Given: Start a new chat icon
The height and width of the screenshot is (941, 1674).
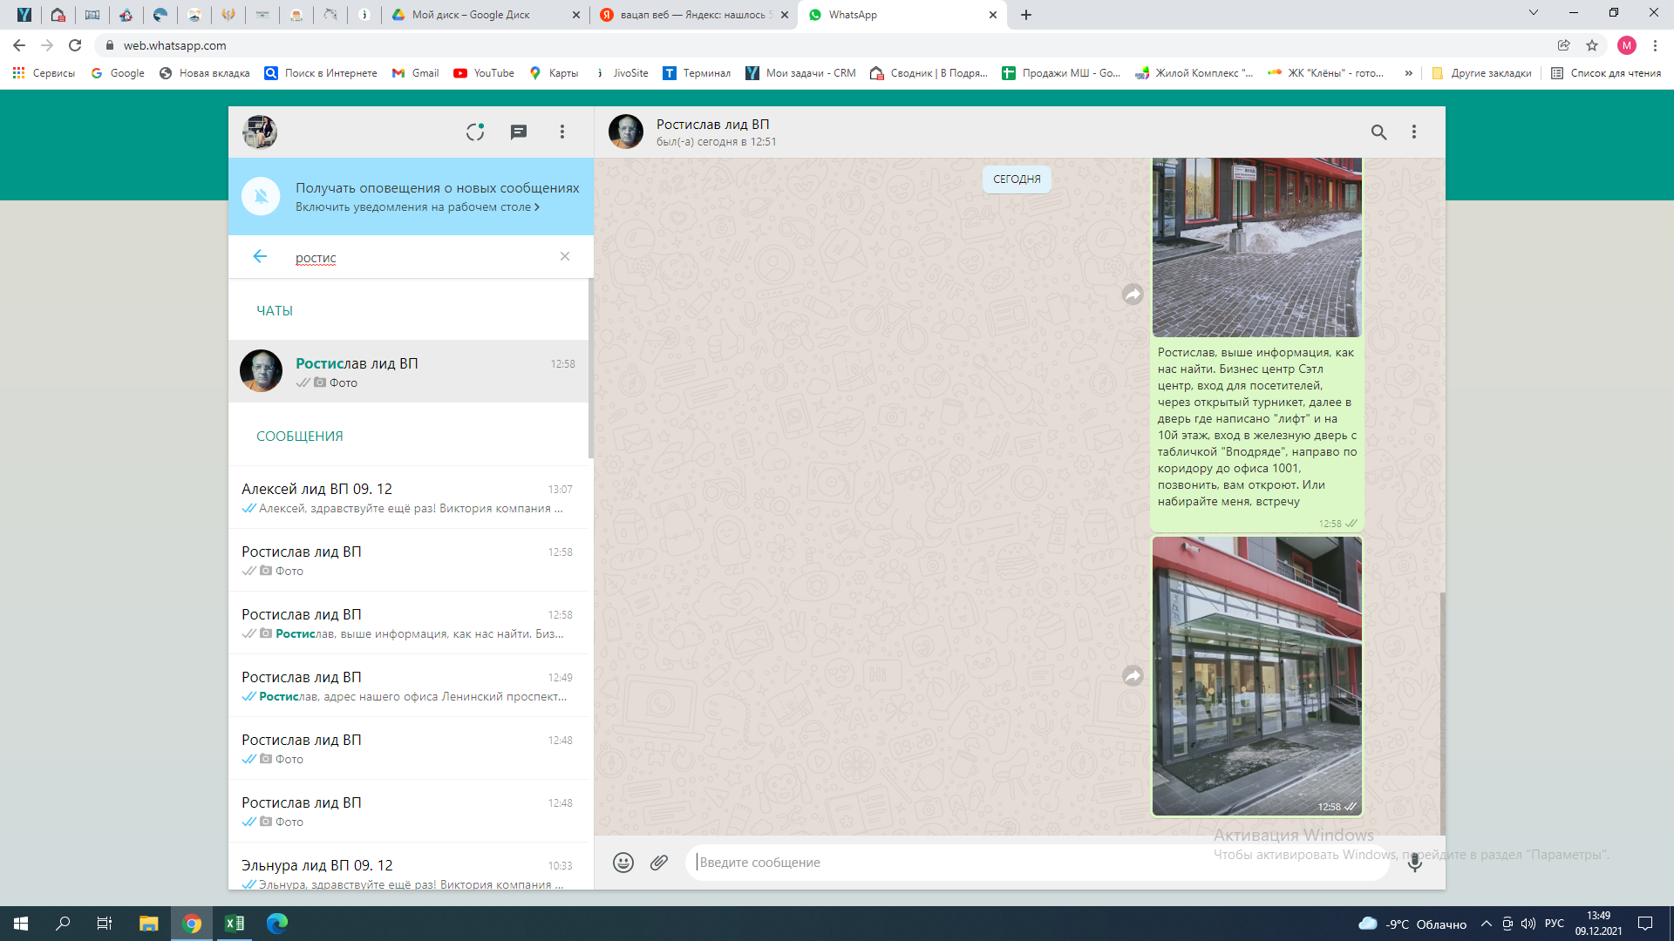Looking at the screenshot, I should (x=519, y=132).
